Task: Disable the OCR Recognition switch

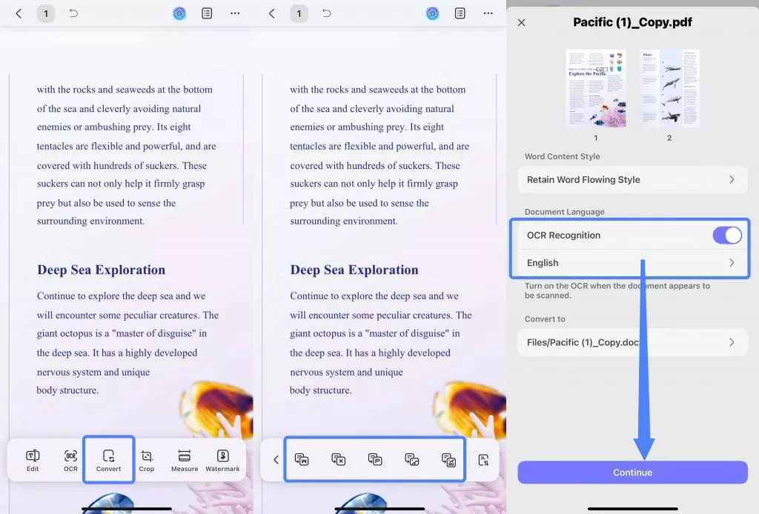Action: [726, 236]
